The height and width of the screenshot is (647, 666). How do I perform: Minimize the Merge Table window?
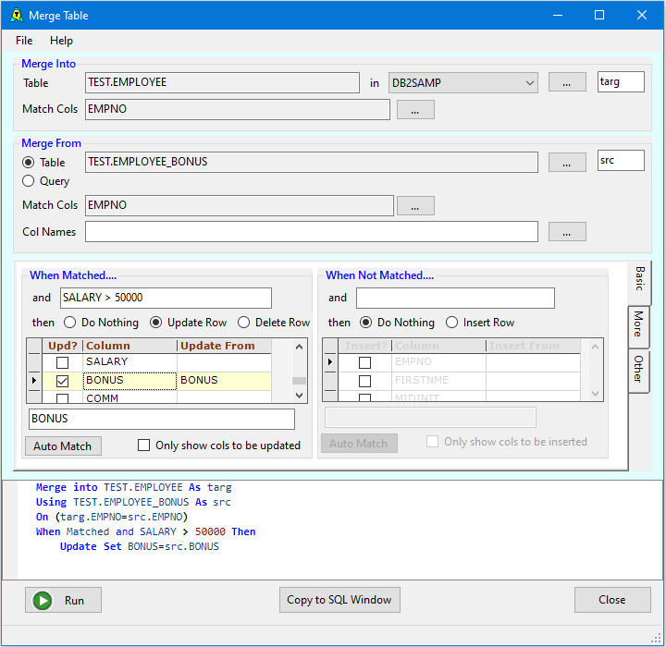pyautogui.click(x=558, y=16)
